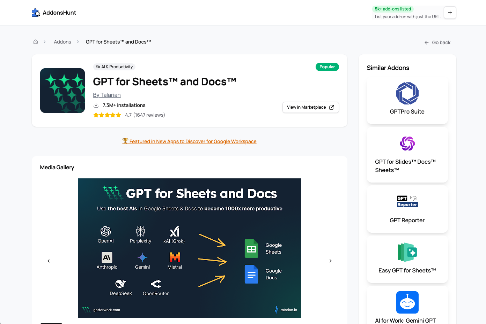Screen dimensions: 486x324
Task: Click the Gemini star logo in gallery
Action: click(x=142, y=257)
